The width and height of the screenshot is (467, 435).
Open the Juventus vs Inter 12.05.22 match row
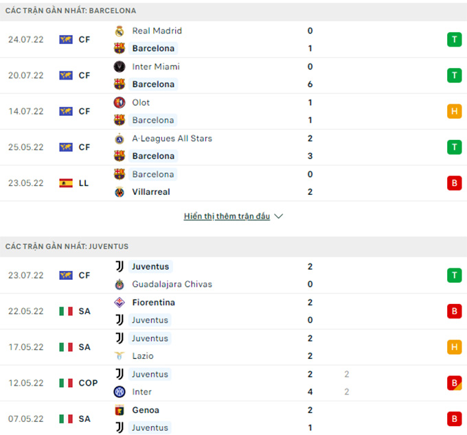233,383
